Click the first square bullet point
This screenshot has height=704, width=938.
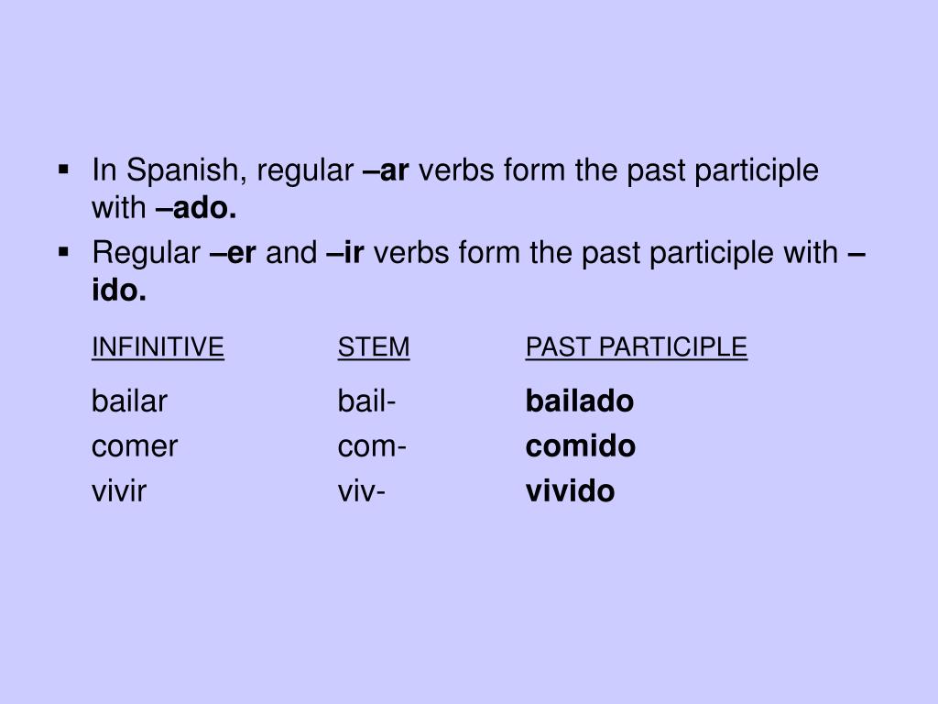tap(63, 170)
